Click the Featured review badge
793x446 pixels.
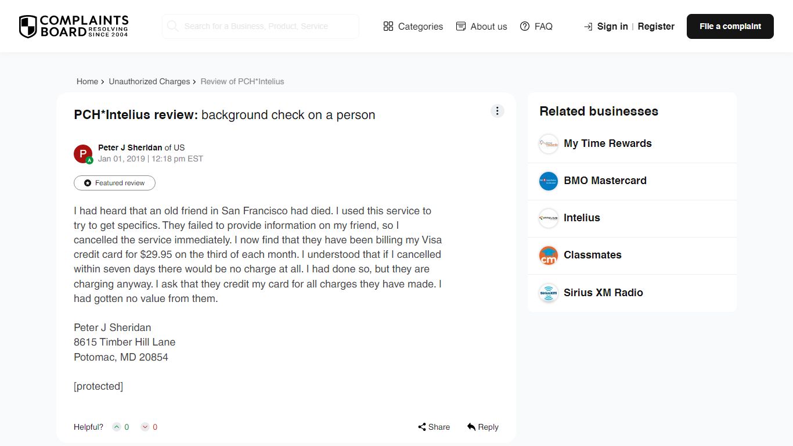pyautogui.click(x=114, y=183)
